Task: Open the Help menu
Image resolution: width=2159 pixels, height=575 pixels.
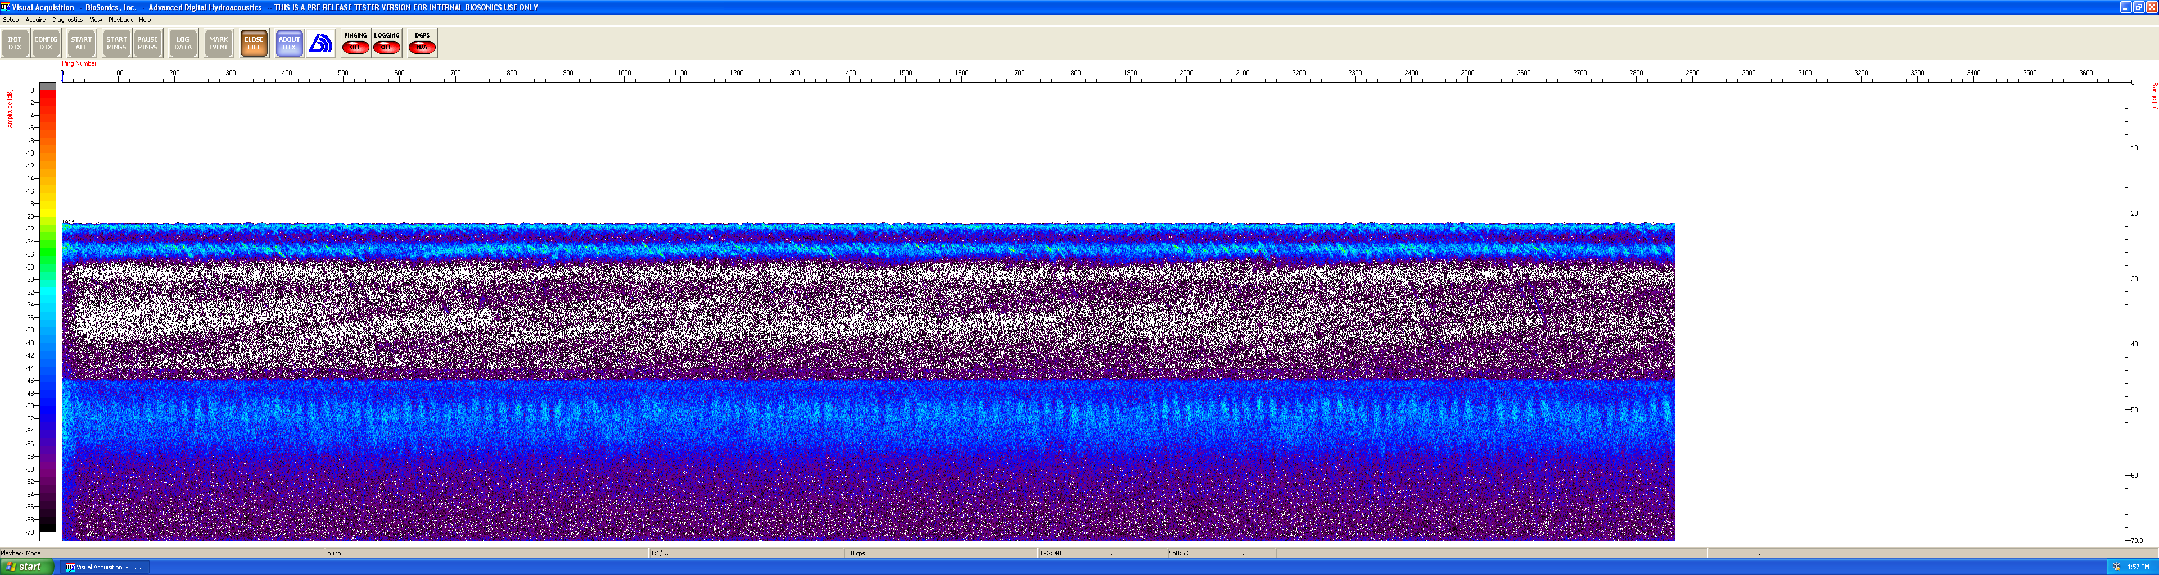Action: (145, 19)
